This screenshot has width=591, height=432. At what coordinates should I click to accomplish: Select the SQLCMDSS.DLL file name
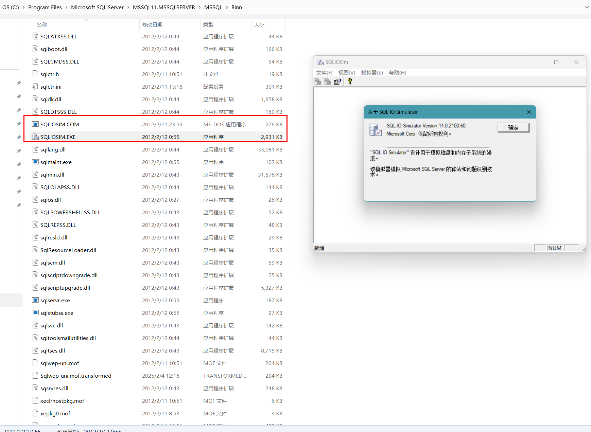click(60, 61)
